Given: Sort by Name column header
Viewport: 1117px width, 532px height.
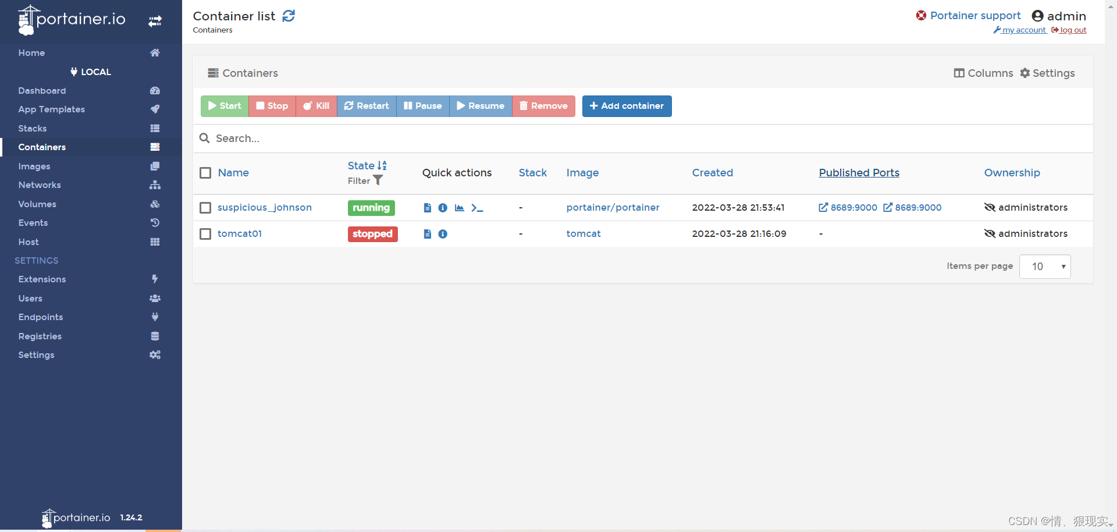Looking at the screenshot, I should point(233,173).
